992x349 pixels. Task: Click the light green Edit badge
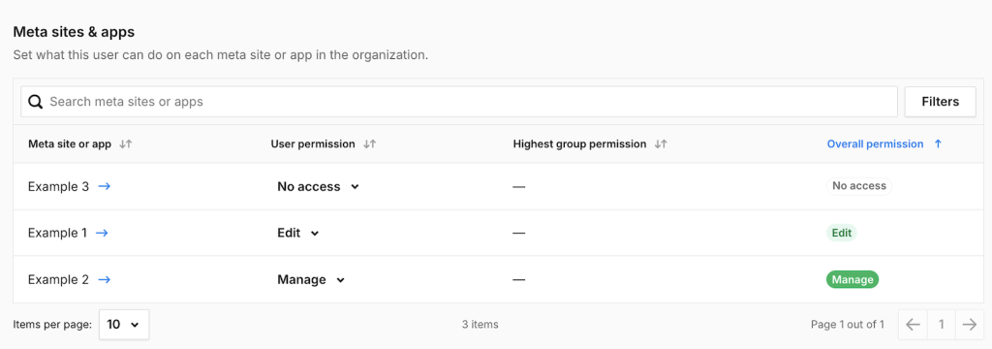[842, 233]
